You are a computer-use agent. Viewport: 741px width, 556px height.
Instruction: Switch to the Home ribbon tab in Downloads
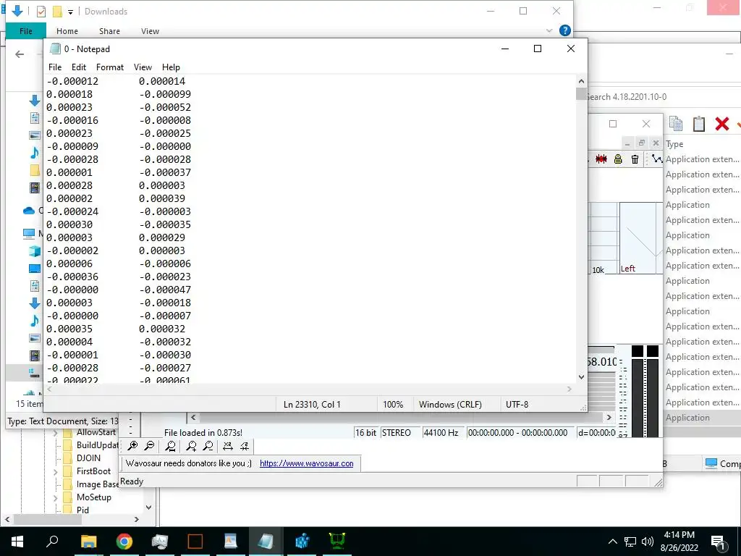[x=67, y=31]
